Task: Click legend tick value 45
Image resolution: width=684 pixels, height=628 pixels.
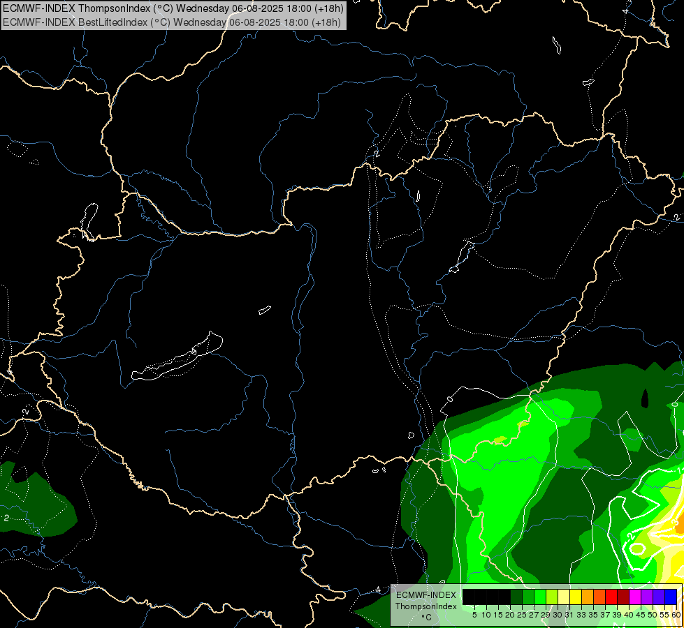Action: [641, 615]
